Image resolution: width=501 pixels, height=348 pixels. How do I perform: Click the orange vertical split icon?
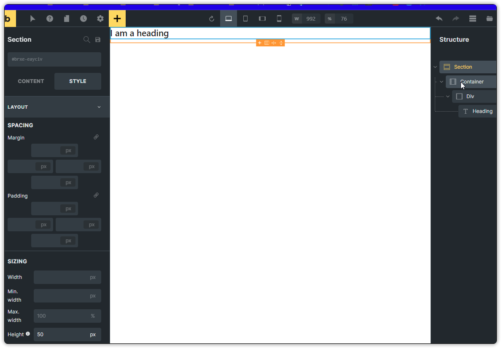(281, 43)
